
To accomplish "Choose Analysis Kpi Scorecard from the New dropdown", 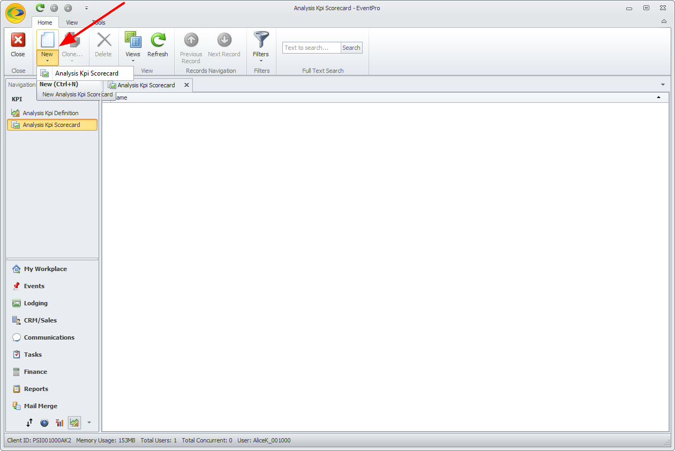I will click(86, 73).
